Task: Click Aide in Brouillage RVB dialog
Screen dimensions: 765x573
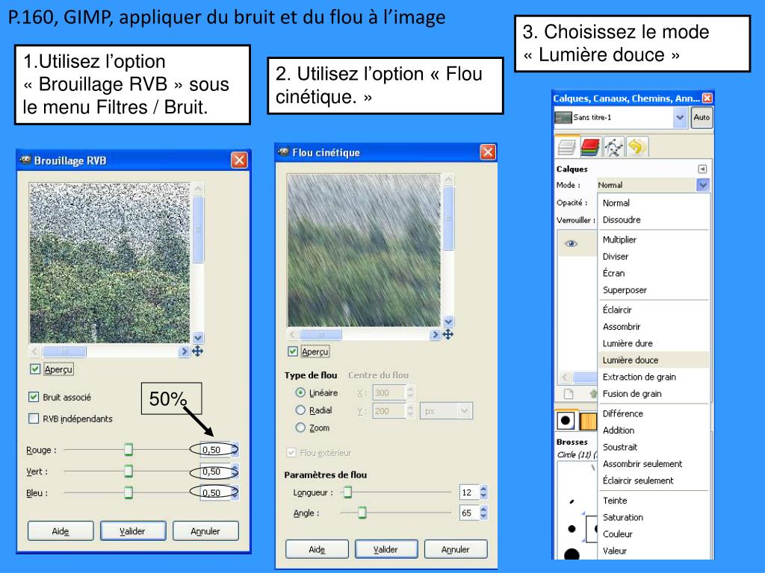Action: tap(61, 531)
